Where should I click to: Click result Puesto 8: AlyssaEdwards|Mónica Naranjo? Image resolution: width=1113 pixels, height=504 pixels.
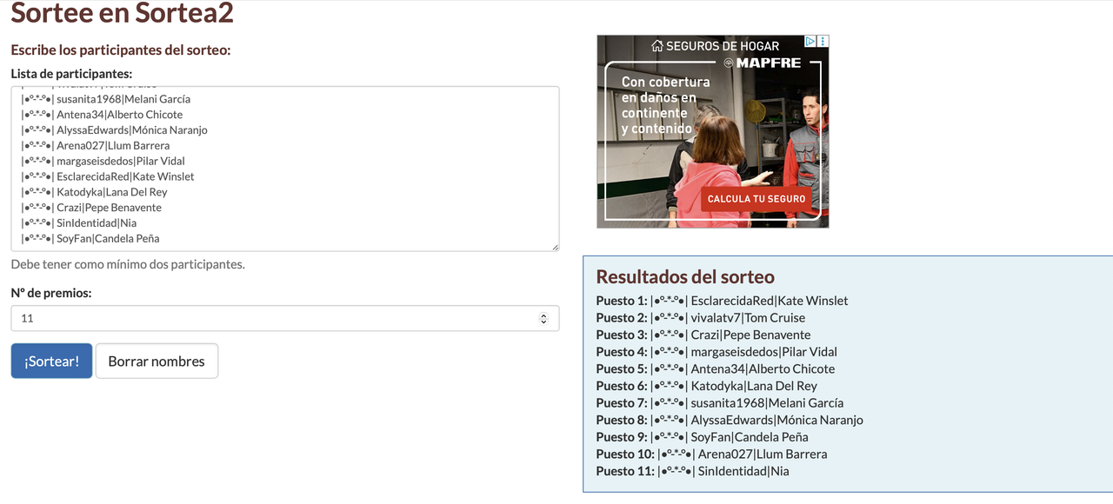click(730, 420)
